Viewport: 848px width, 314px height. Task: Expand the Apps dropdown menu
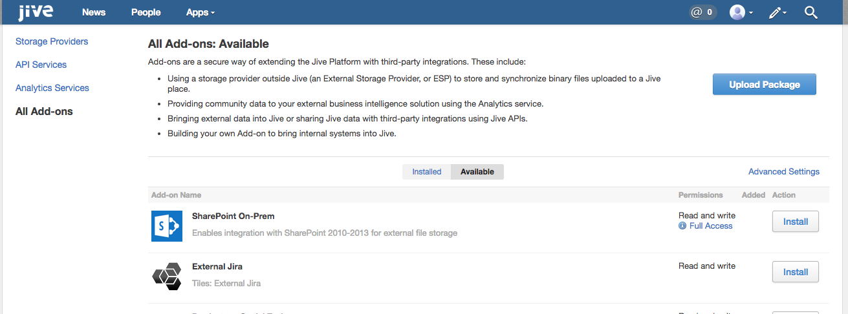tap(201, 12)
